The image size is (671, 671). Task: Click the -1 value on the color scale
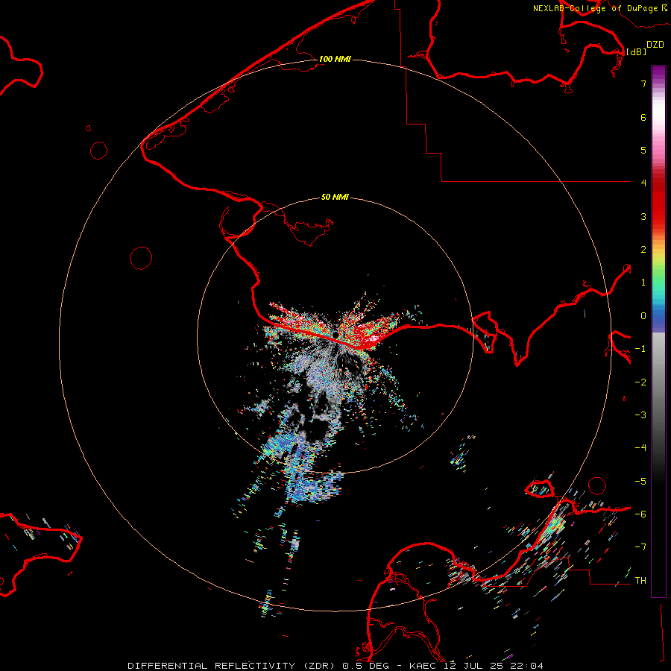640,349
